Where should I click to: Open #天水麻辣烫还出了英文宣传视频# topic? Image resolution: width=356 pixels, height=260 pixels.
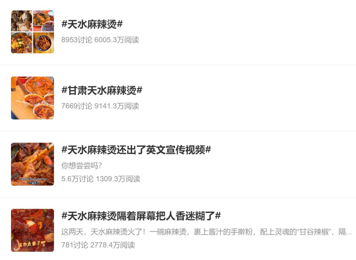pos(136,150)
